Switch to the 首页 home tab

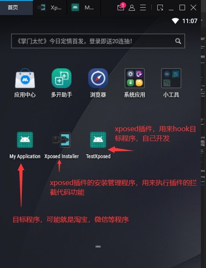[16, 8]
